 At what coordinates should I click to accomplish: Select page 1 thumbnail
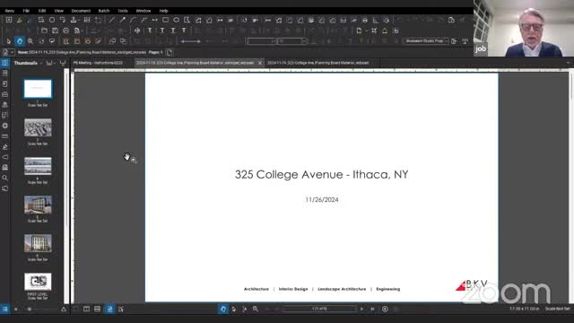[38, 89]
